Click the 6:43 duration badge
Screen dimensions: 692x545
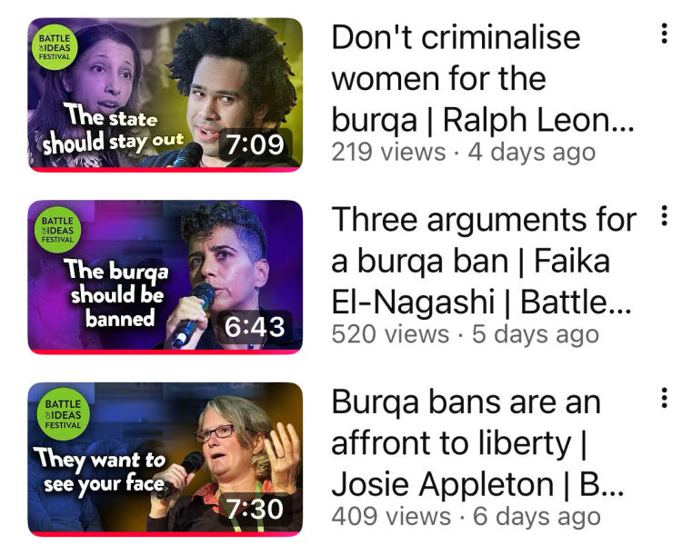(x=256, y=327)
